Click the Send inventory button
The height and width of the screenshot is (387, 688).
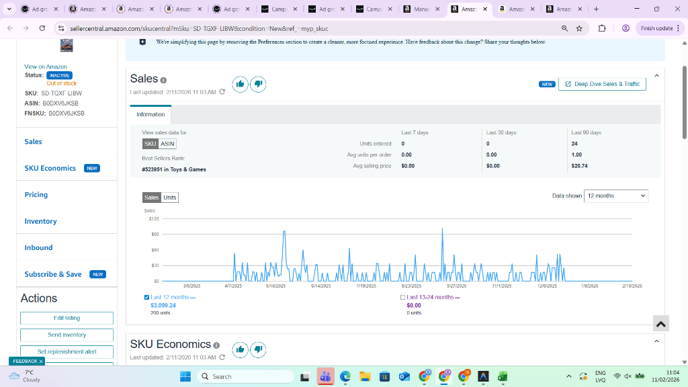click(67, 335)
